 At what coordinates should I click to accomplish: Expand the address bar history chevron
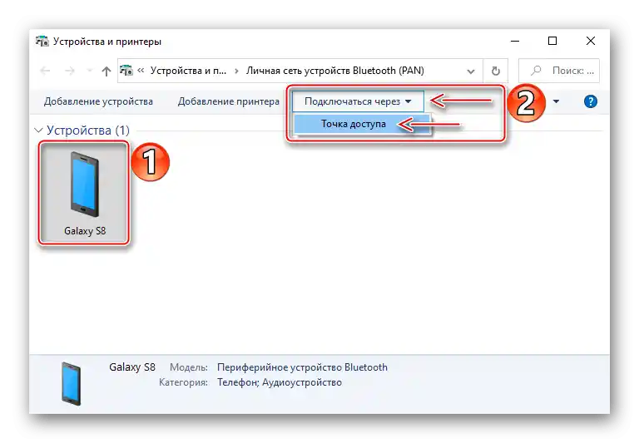471,71
